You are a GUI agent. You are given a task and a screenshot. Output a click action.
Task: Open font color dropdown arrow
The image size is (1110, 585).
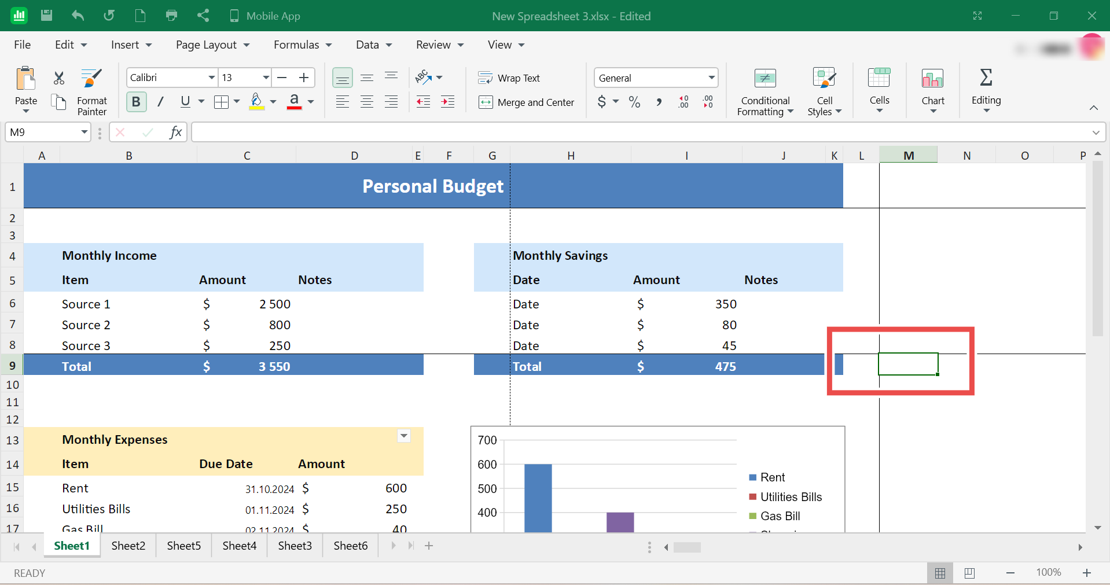(x=311, y=102)
